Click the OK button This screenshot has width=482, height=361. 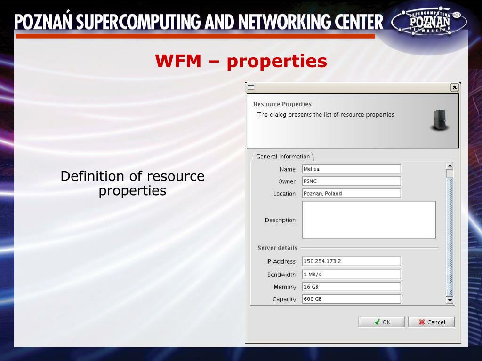[381, 322]
